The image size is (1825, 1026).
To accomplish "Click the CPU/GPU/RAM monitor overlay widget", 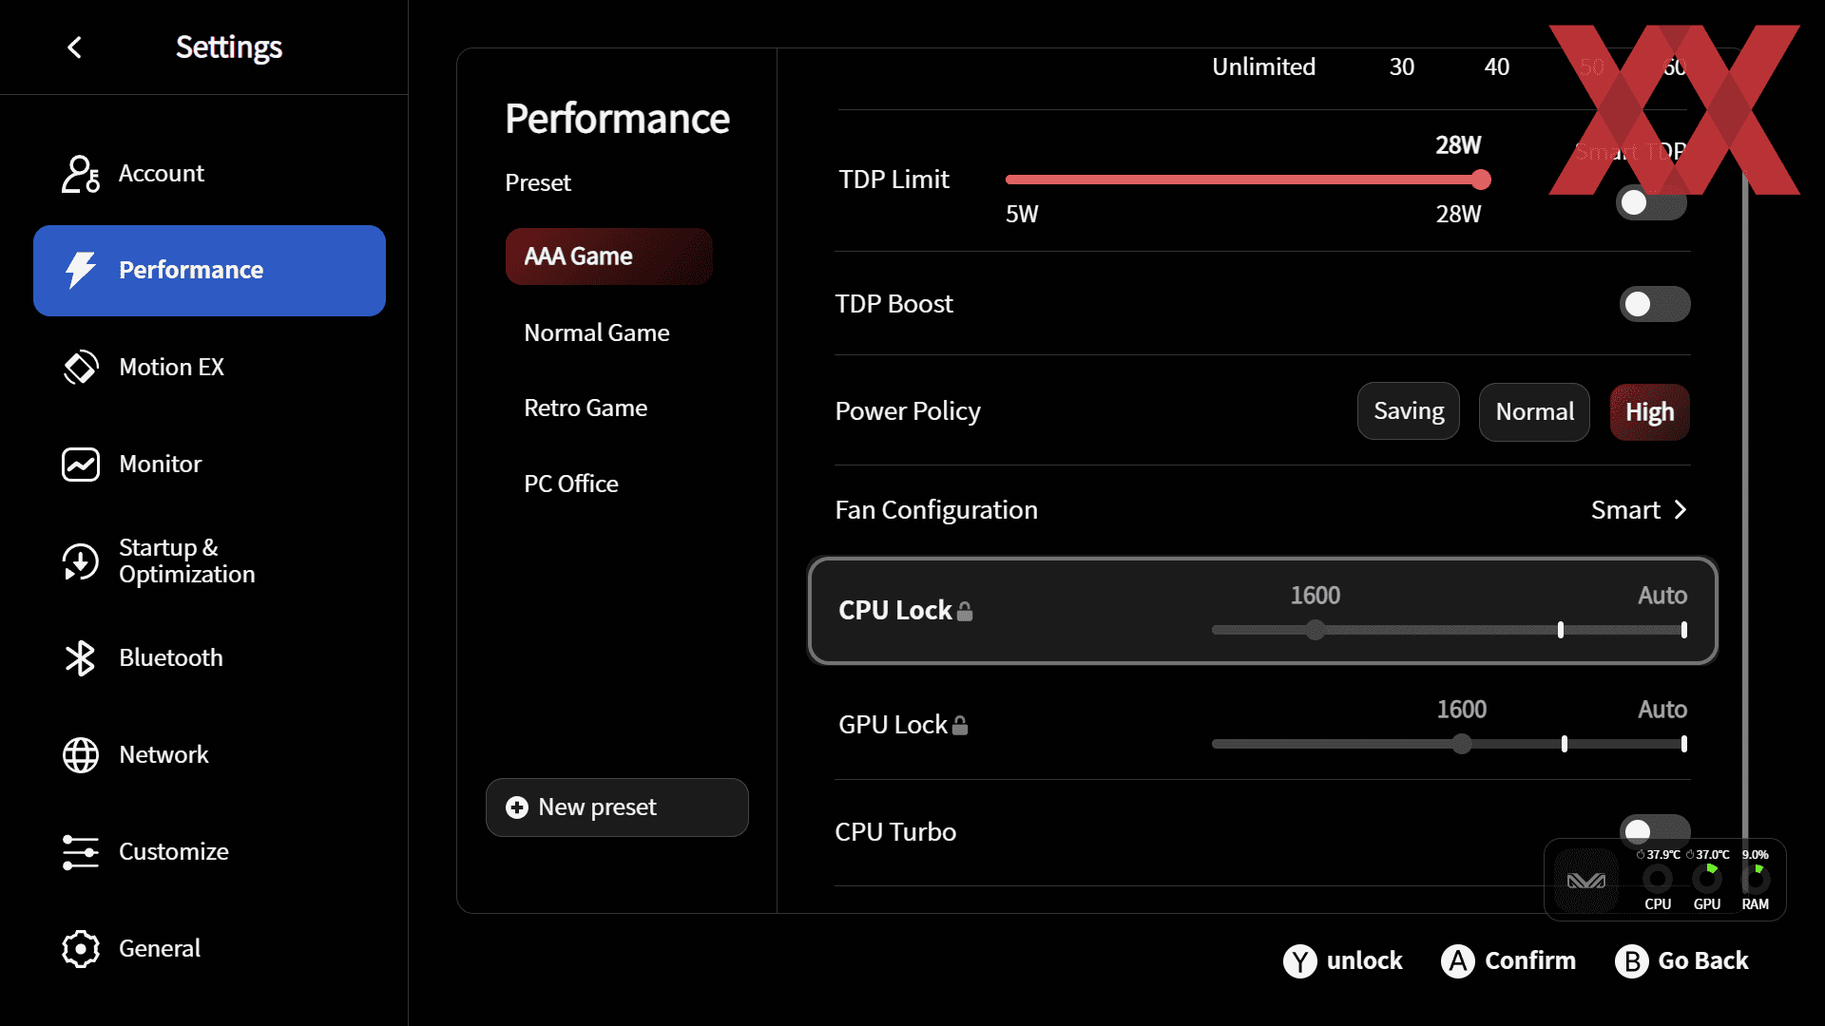I will [x=1665, y=880].
